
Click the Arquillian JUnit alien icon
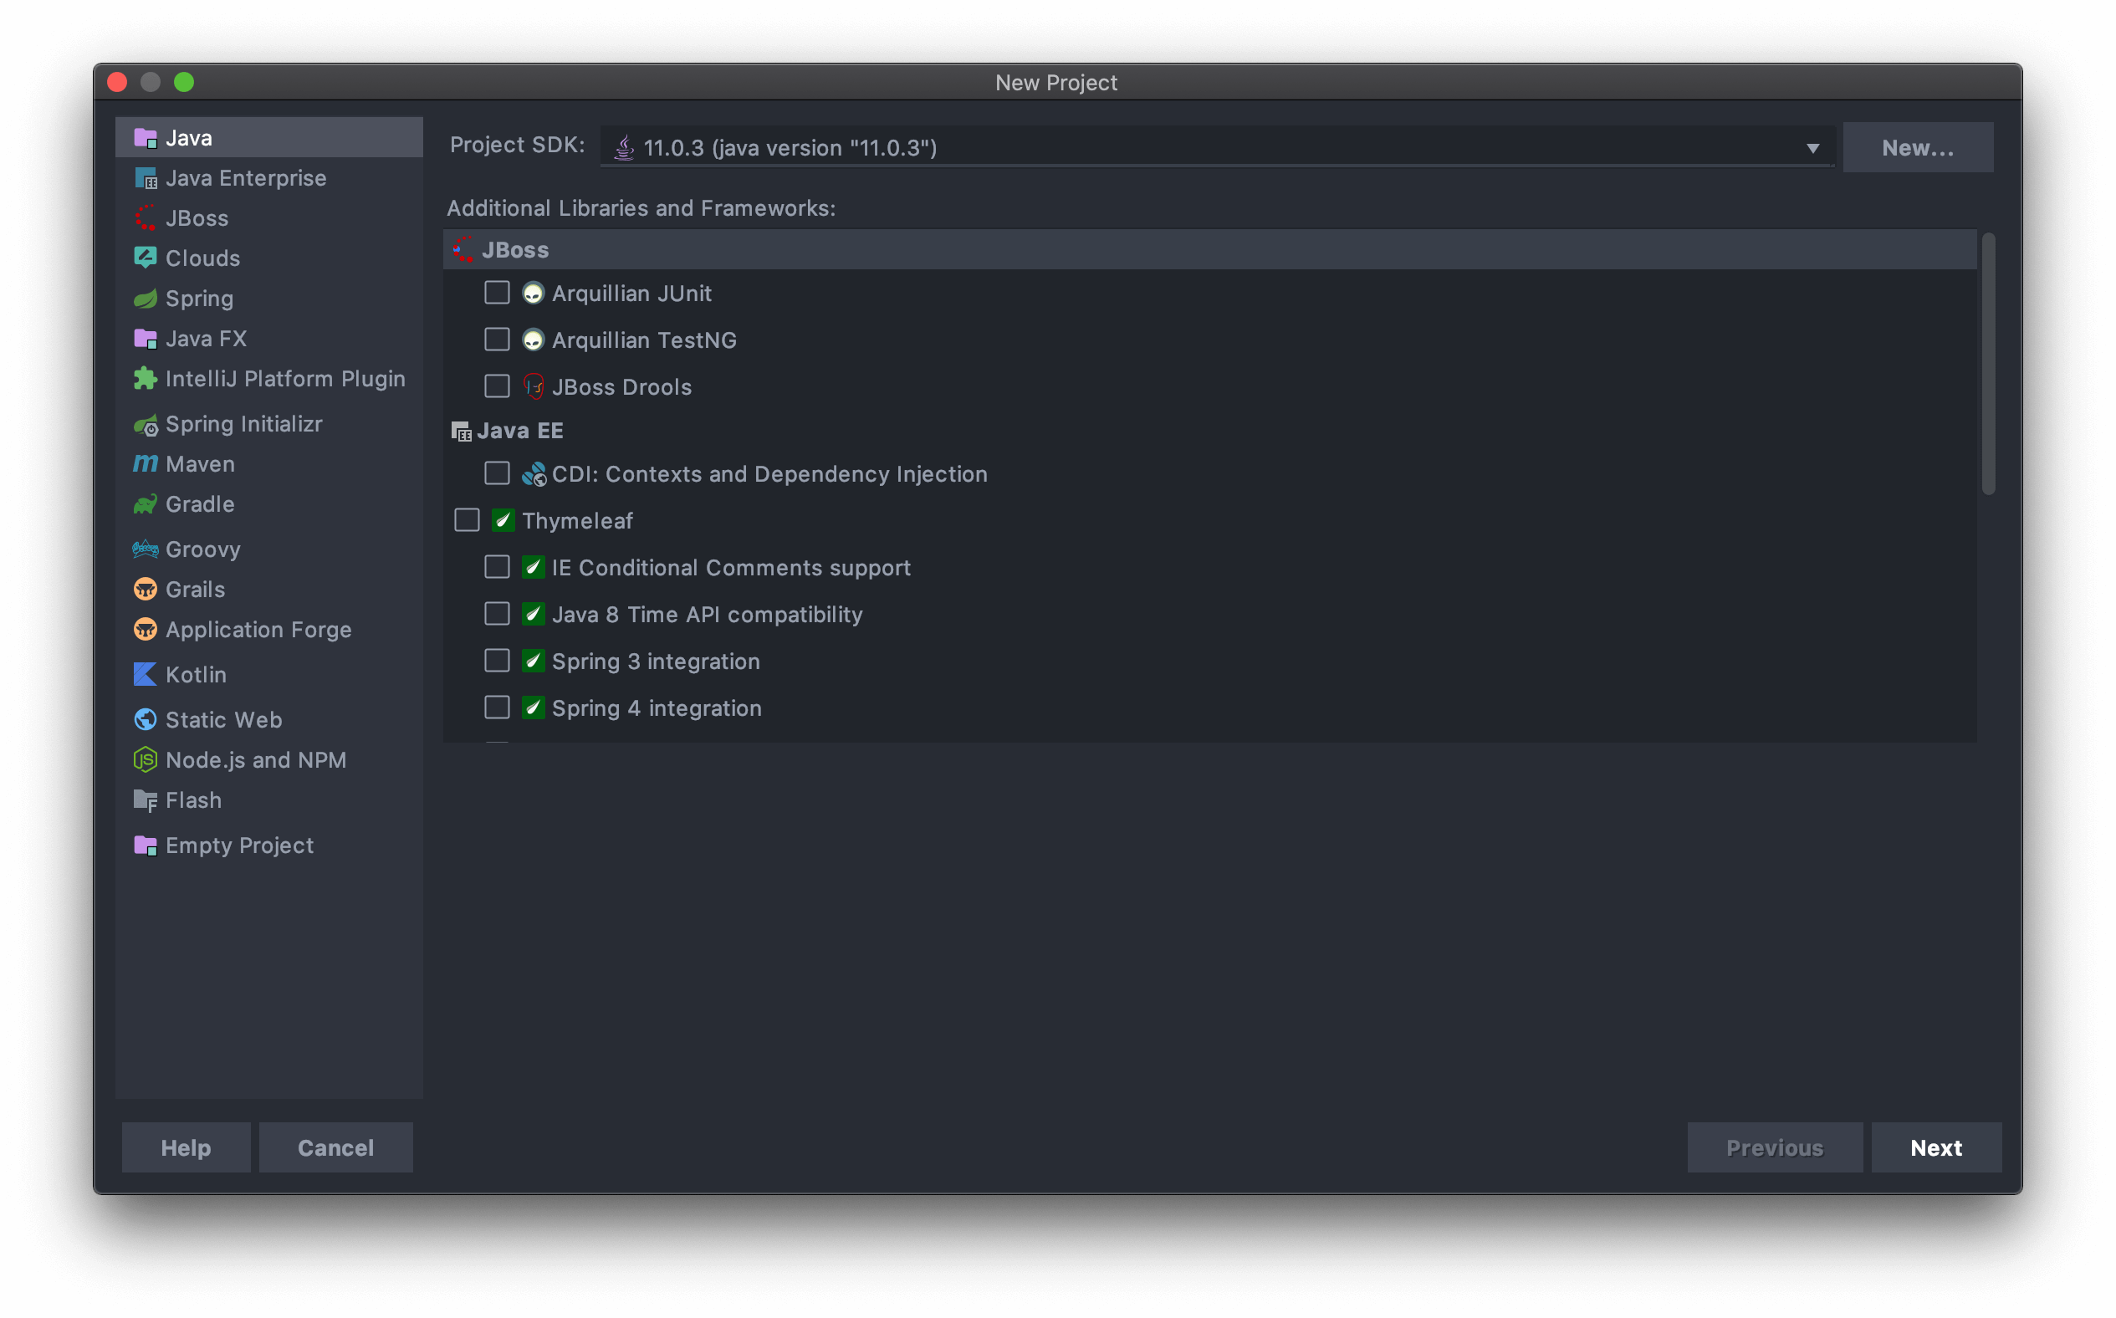533,294
